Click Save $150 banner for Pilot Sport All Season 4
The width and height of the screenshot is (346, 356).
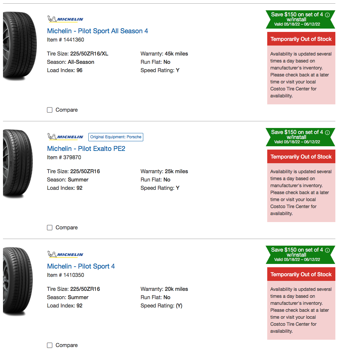click(x=297, y=19)
